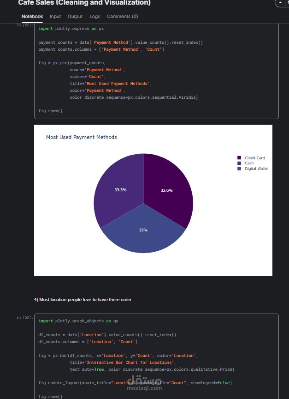Viewport: 289px width, 399px height.
Task: Click the In [53] cell label
Action: coord(25,317)
